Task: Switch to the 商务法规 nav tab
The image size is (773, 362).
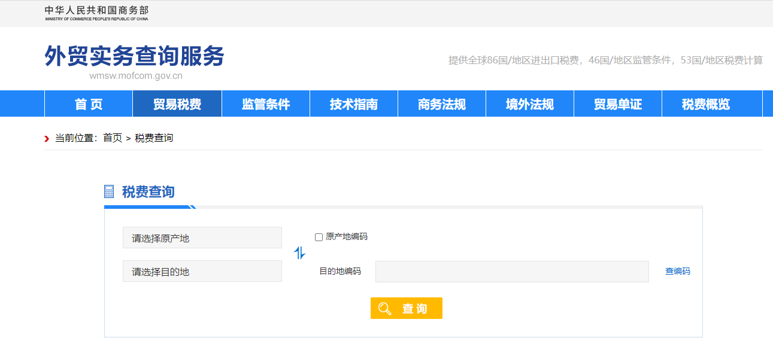Action: [x=442, y=104]
